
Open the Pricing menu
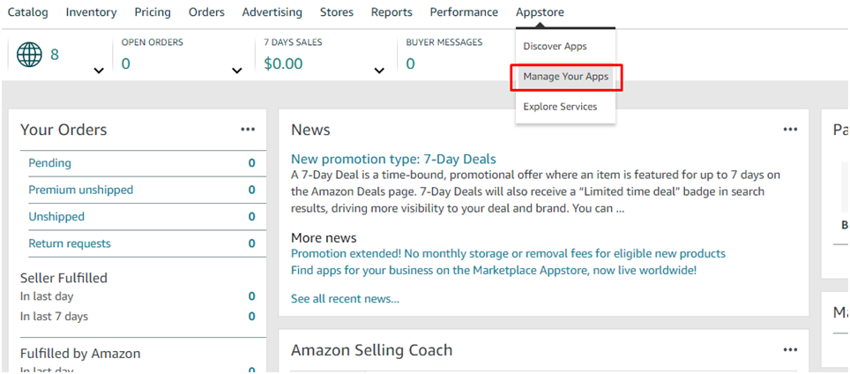tap(153, 12)
